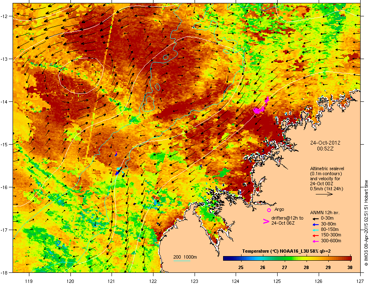
Task: Click the latitude axis label -16
Action: click(4, 187)
